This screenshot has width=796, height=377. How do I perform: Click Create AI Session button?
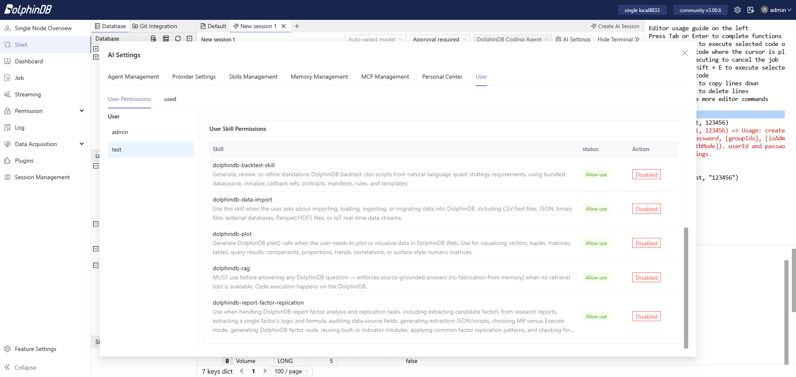pyautogui.click(x=615, y=26)
